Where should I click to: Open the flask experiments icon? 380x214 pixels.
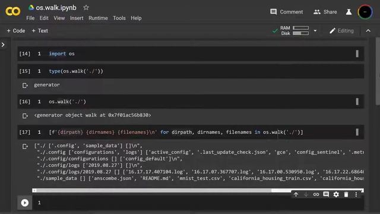[x=349, y=12]
